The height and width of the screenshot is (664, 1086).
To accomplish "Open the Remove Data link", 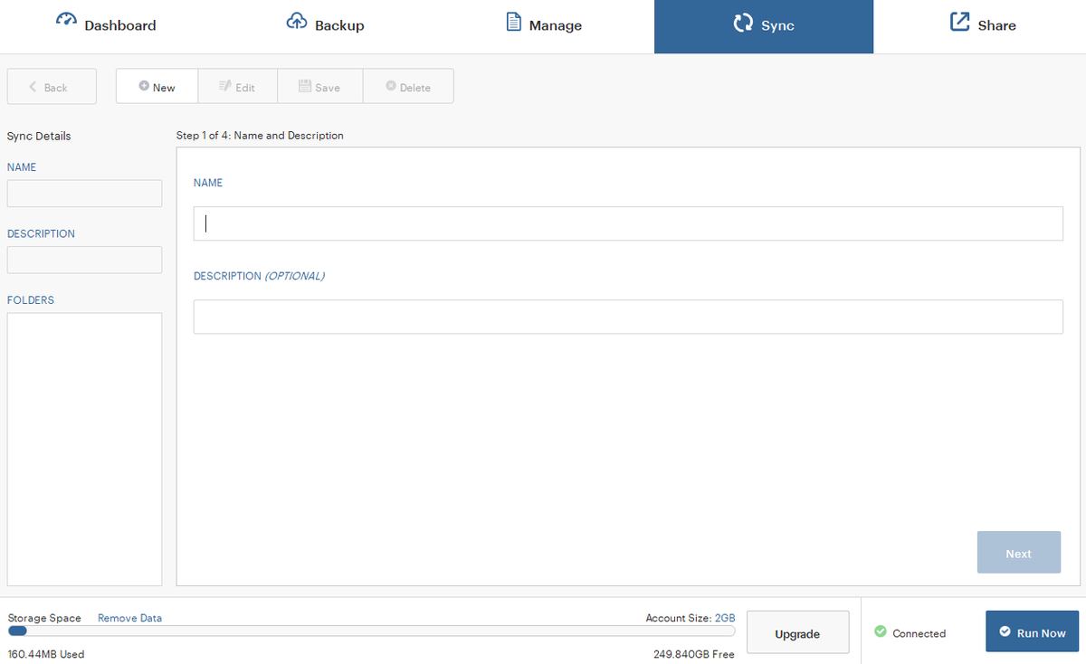I will pyautogui.click(x=129, y=617).
